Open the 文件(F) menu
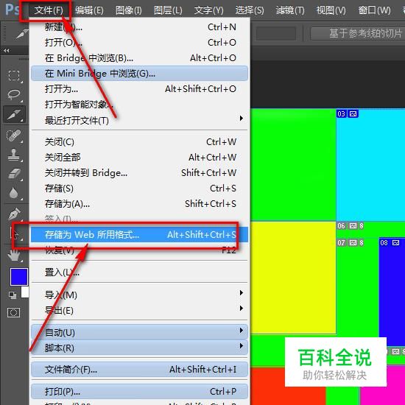Viewport: 405px width, 405px height. point(49,10)
